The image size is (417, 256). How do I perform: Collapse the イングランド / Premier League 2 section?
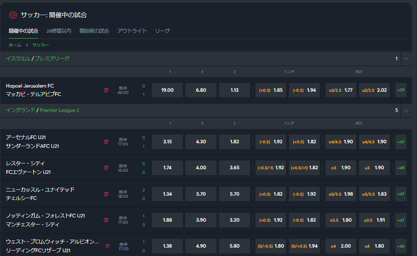pos(406,110)
